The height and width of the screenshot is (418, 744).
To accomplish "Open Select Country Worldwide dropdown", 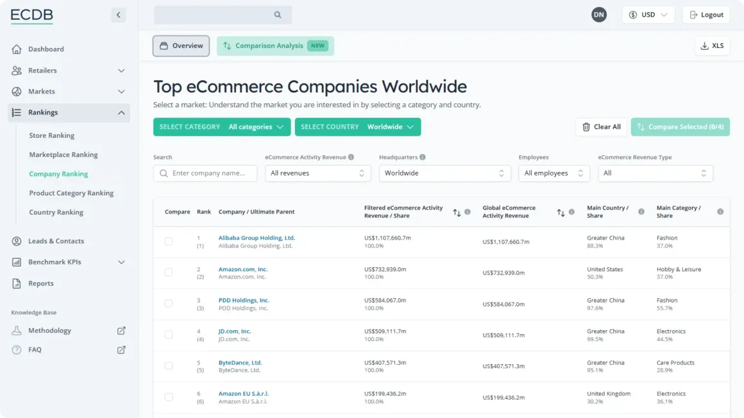I will (x=358, y=127).
